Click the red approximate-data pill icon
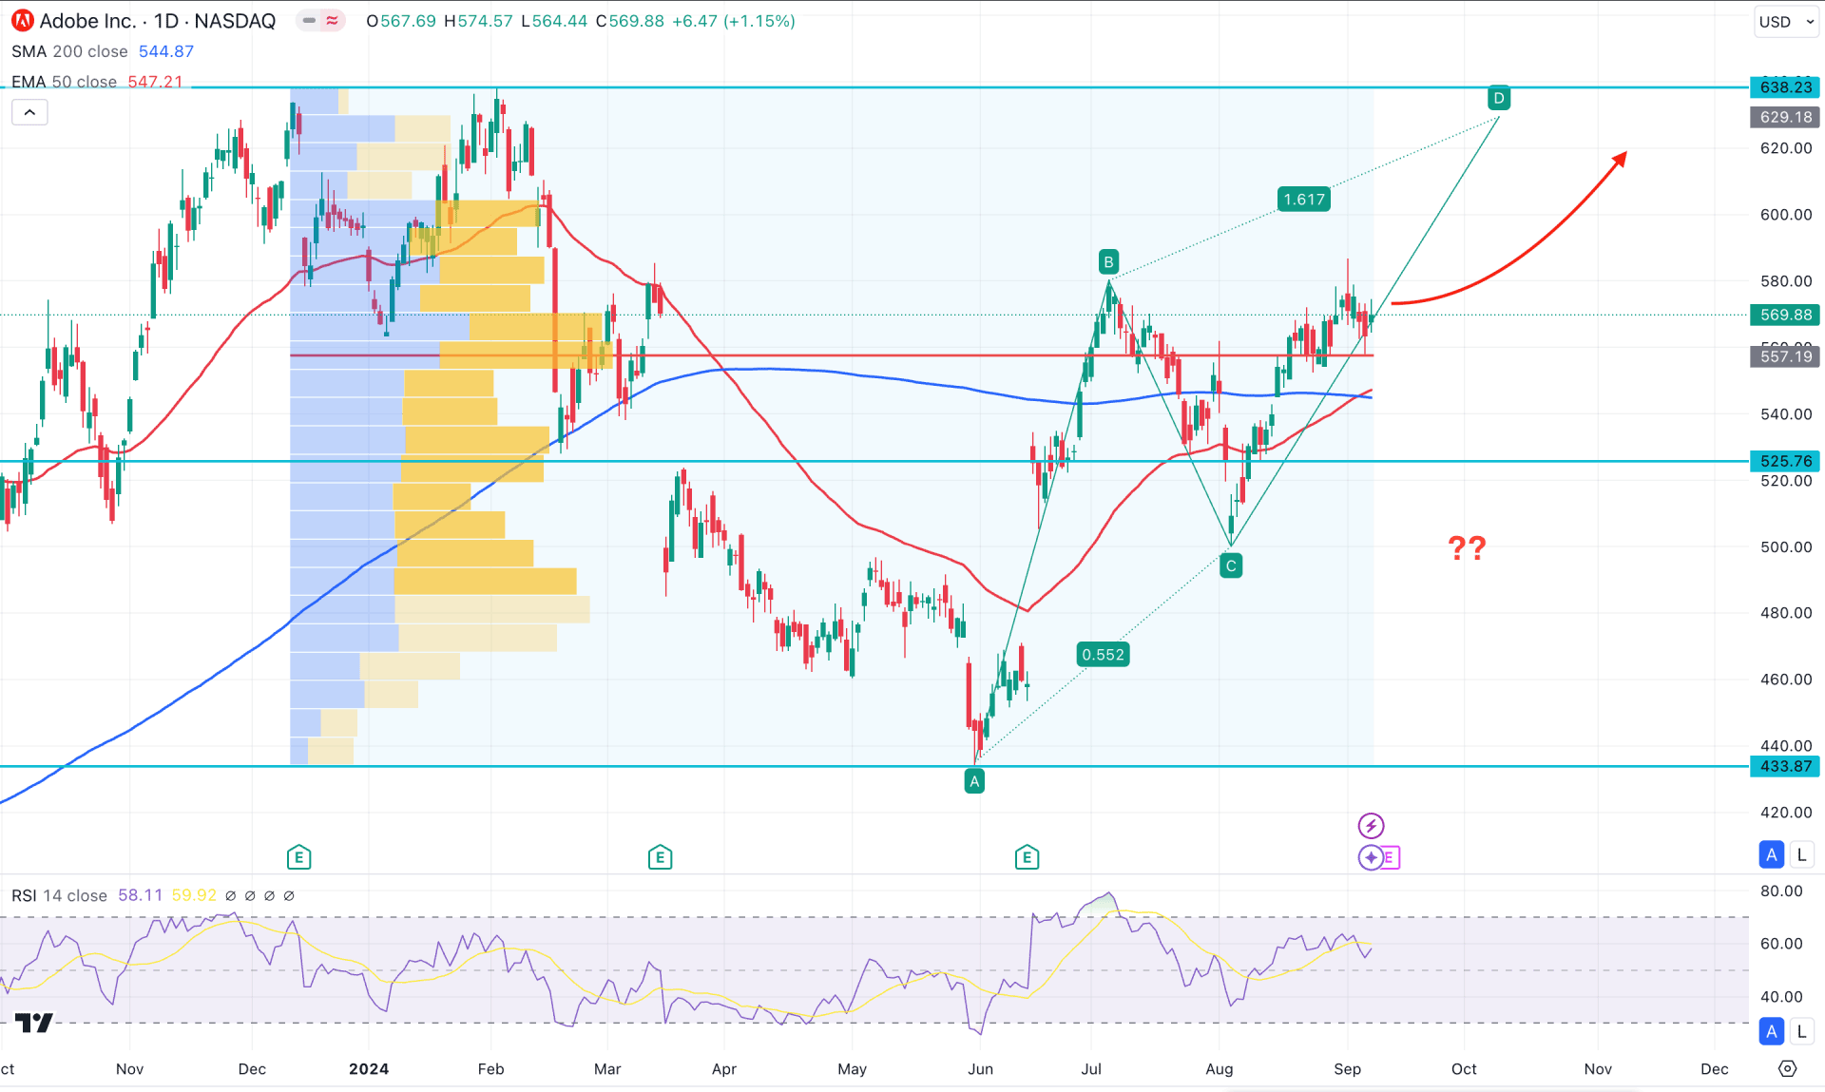Screen dimensions: 1825x1092 [x=332, y=21]
